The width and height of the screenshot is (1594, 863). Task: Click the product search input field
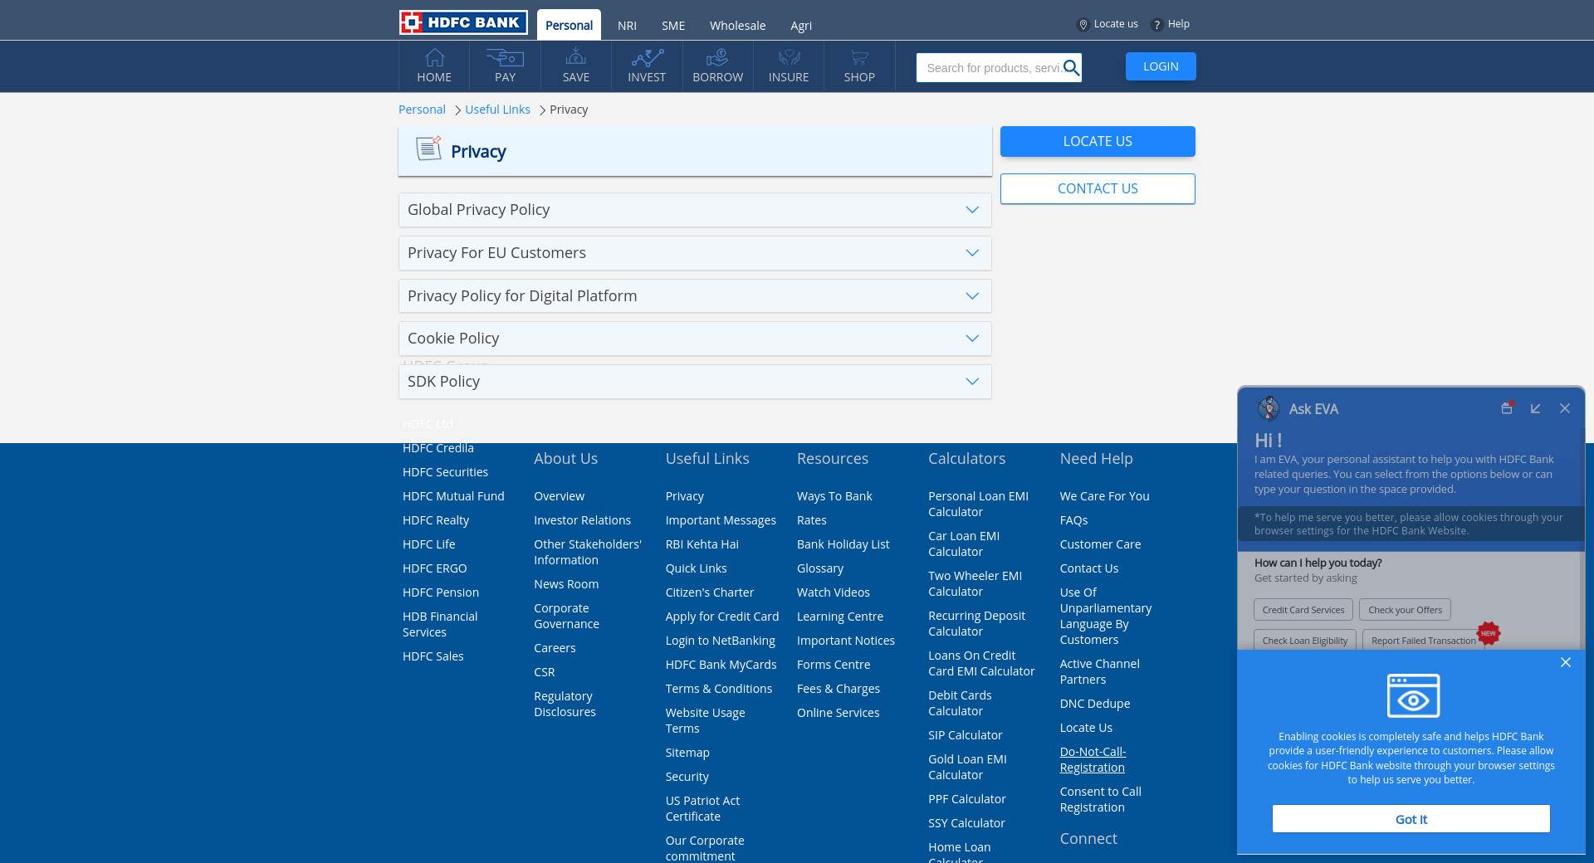(991, 68)
